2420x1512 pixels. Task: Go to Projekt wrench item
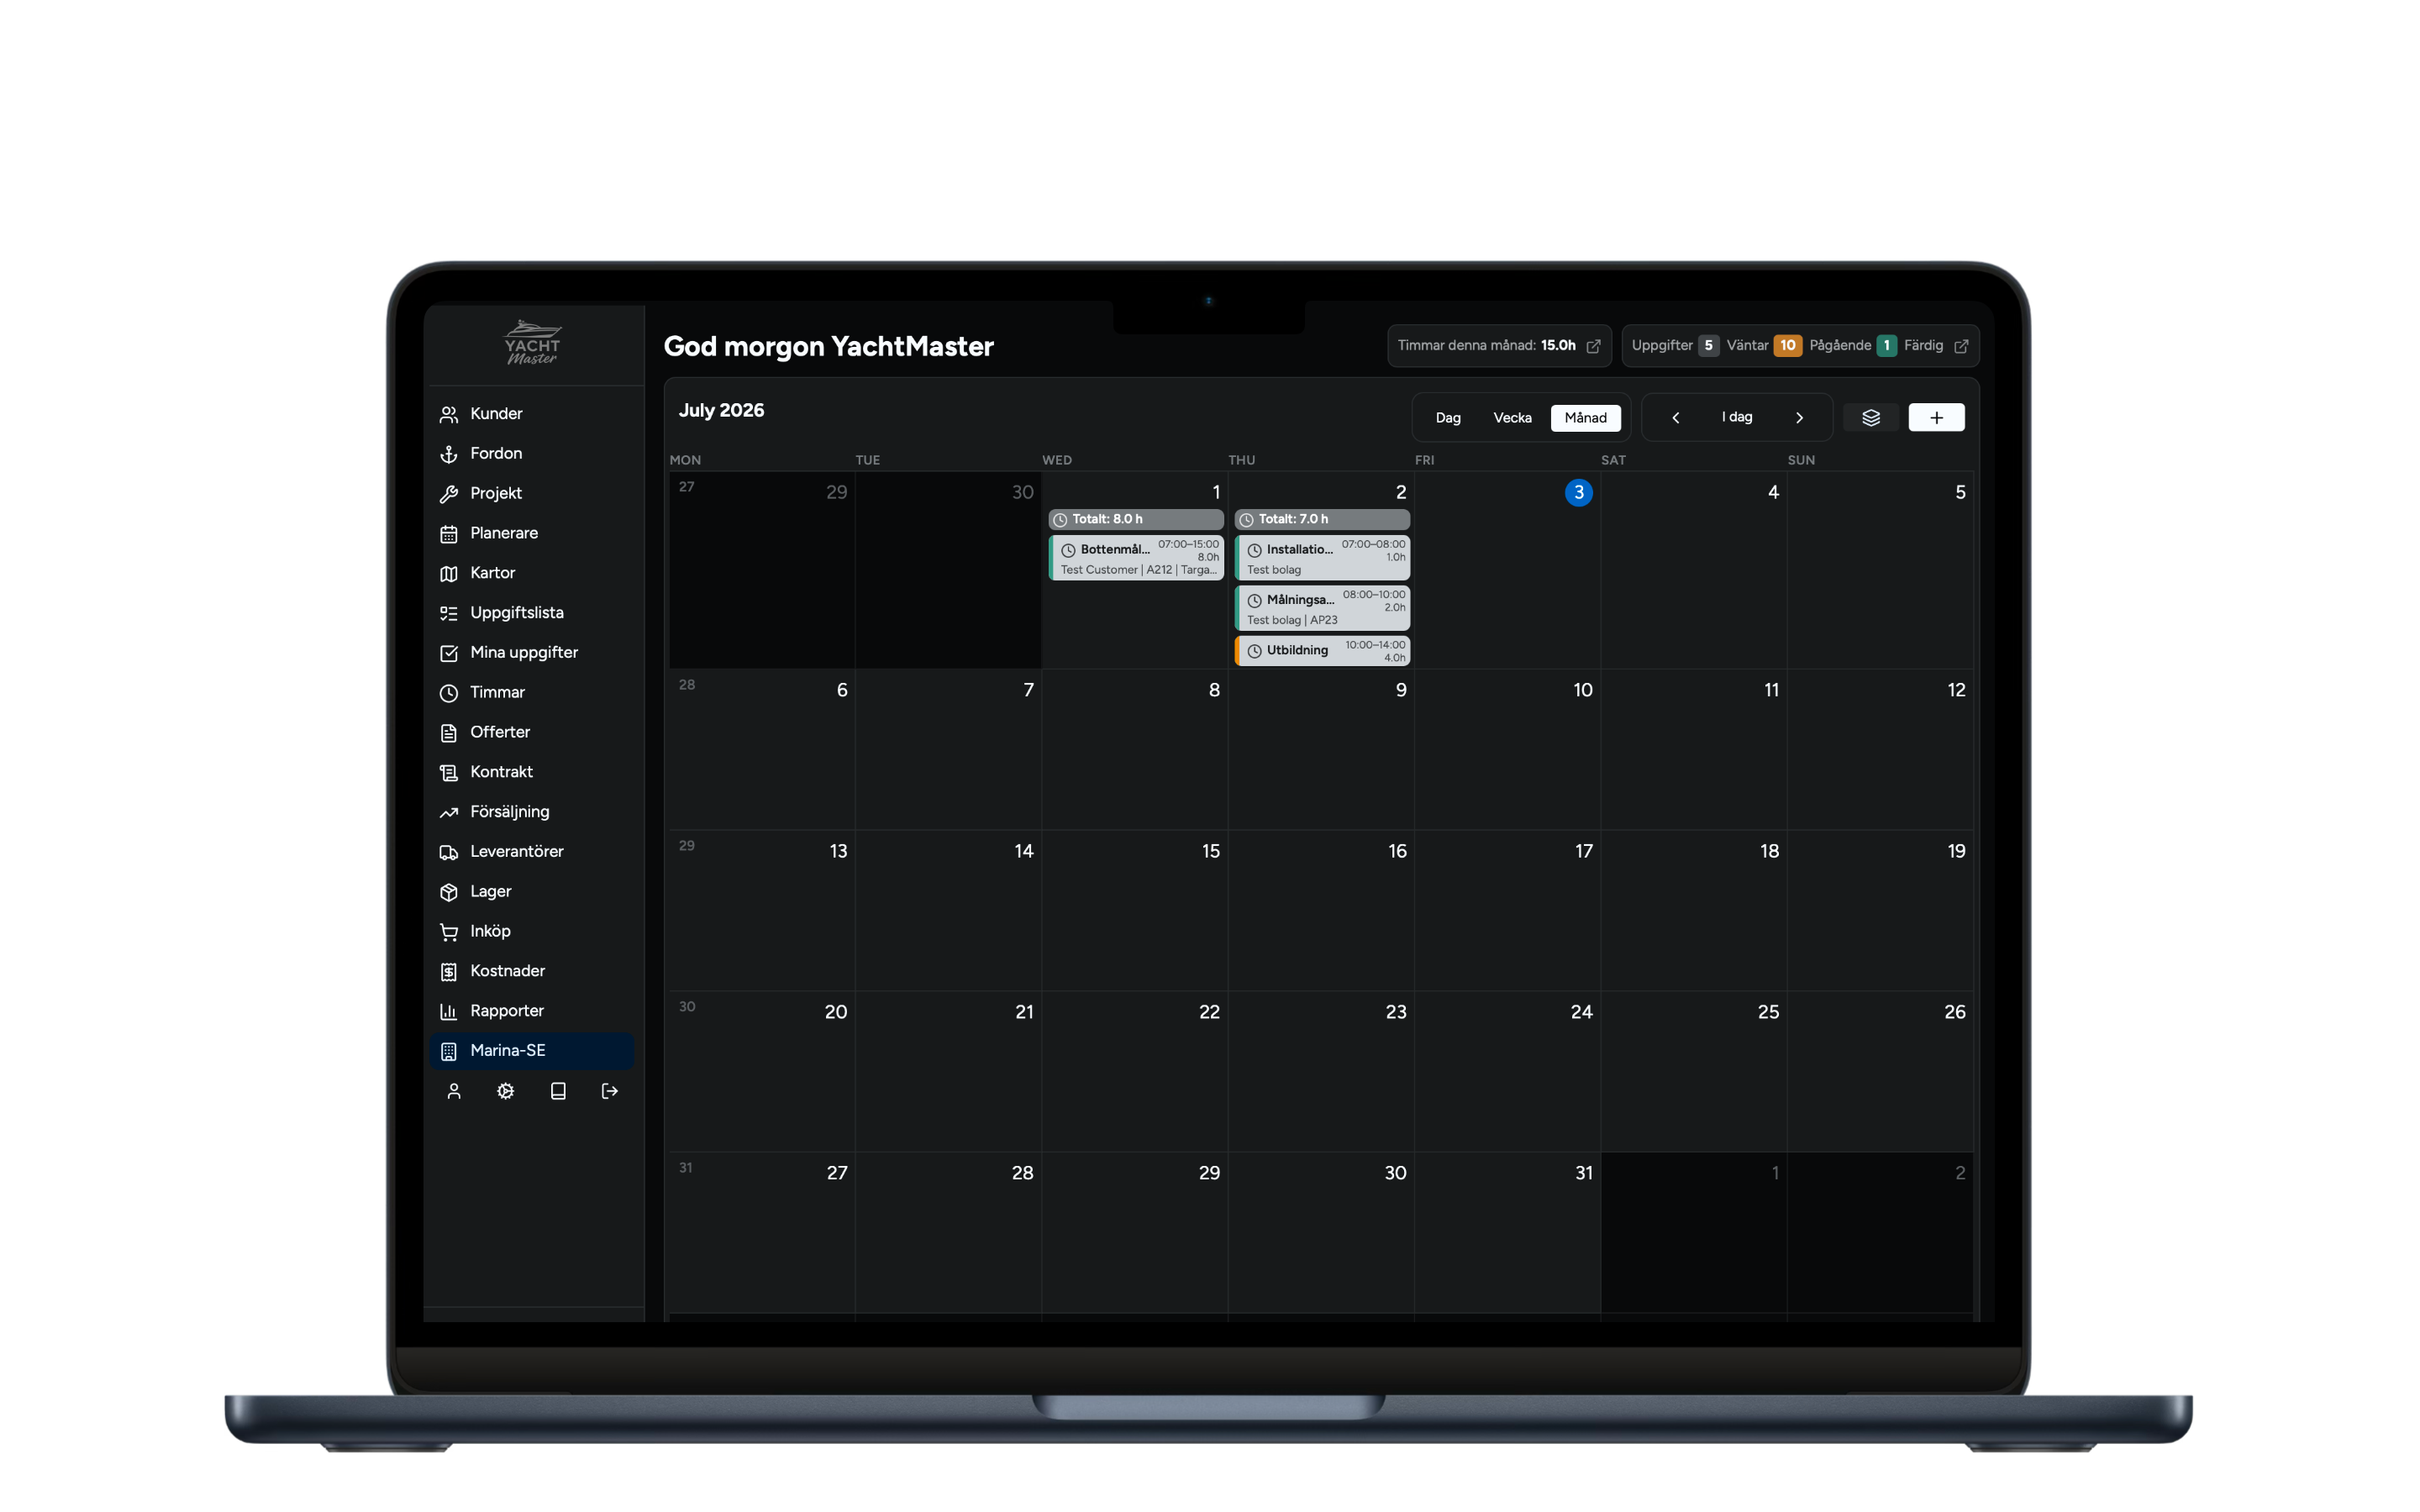tap(531, 493)
